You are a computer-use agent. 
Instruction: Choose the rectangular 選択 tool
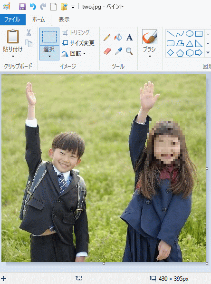(x=49, y=37)
